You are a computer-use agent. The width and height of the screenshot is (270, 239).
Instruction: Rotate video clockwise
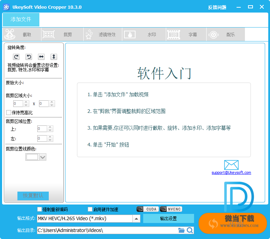click(x=16, y=57)
